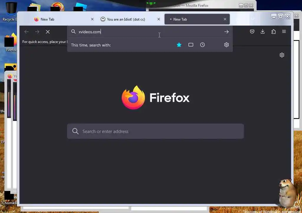This screenshot has height=213, width=302.
Task: Maximize the front Firefox window
Action: tap(281, 16)
